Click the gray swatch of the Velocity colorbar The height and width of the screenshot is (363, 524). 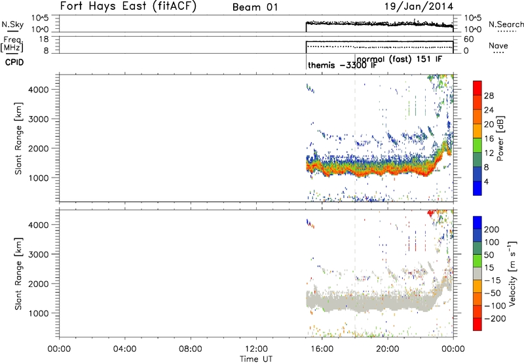point(477,273)
